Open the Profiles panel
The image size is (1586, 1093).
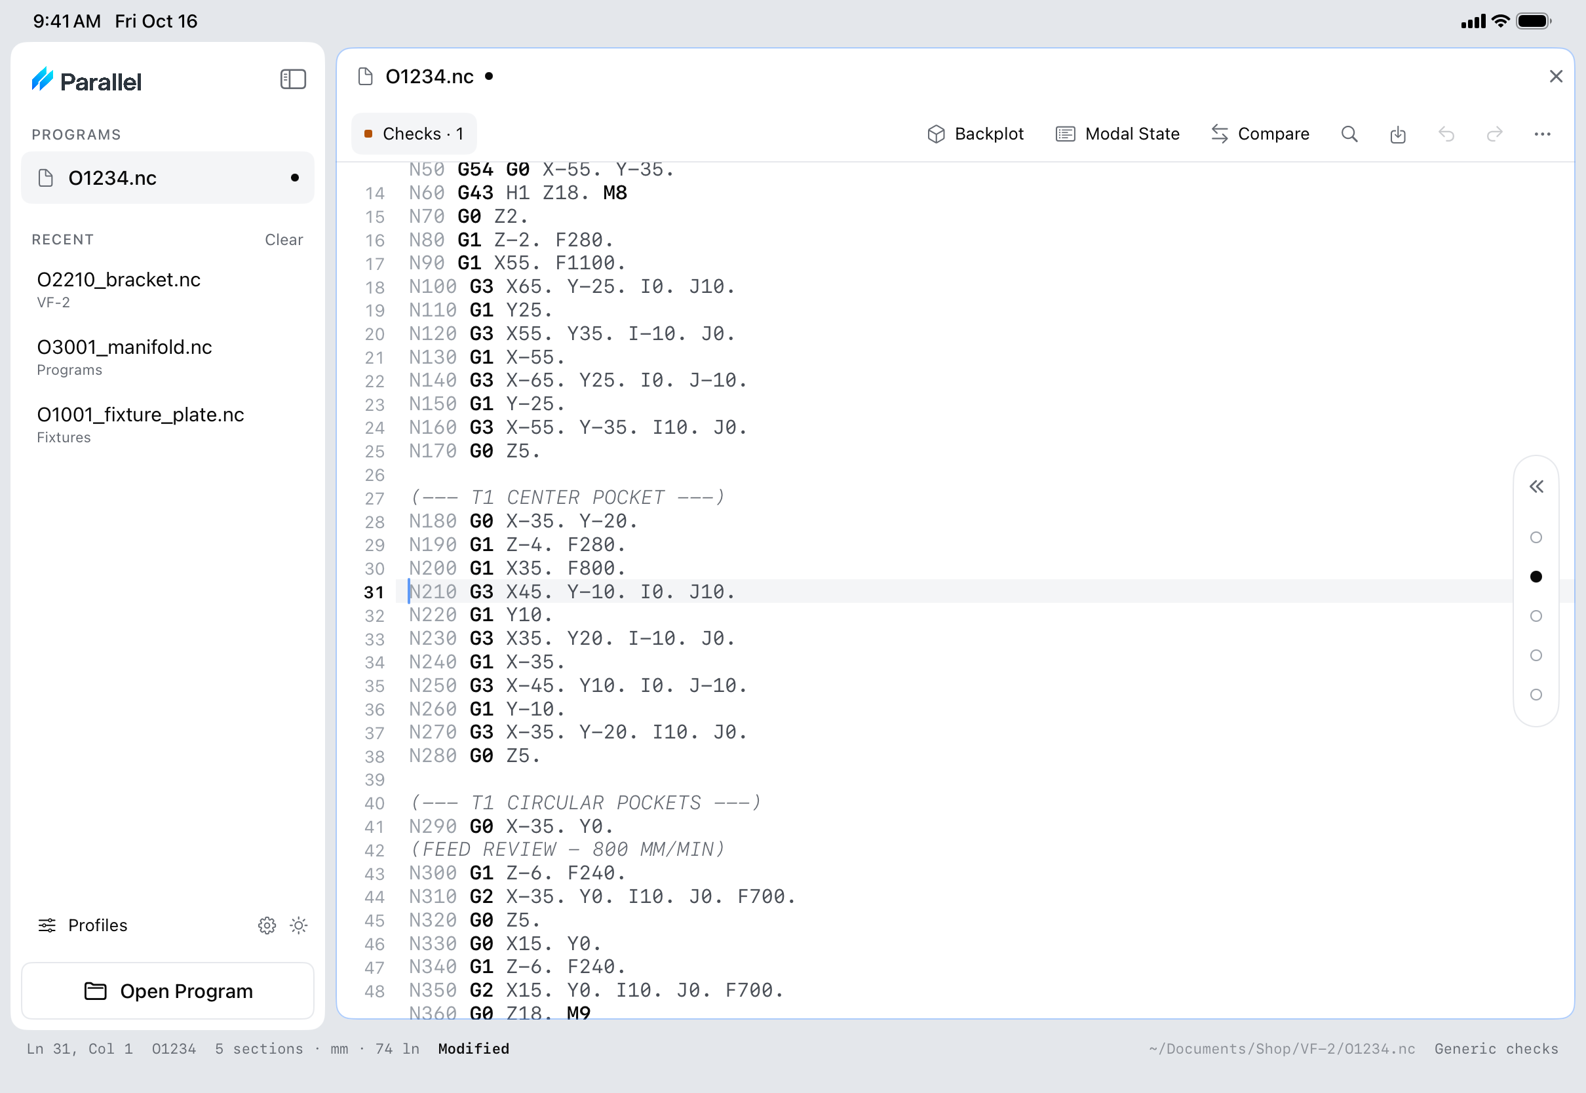pyautogui.click(x=82, y=926)
